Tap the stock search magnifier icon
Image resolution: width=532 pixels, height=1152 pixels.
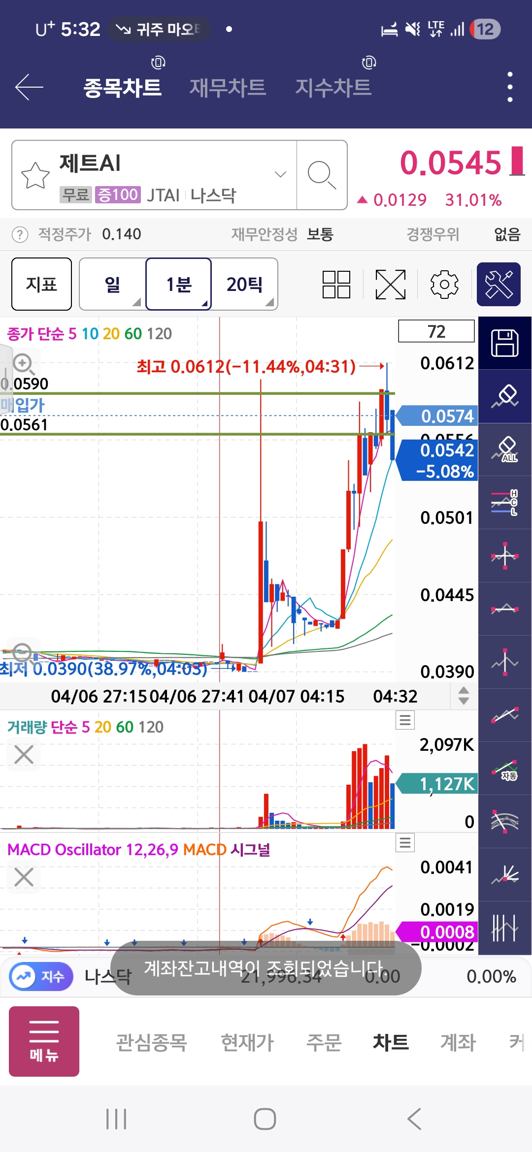coord(322,175)
